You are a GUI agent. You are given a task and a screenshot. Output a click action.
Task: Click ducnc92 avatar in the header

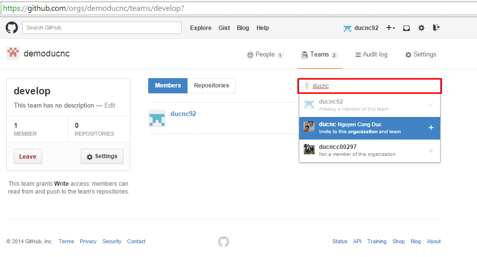[347, 28]
